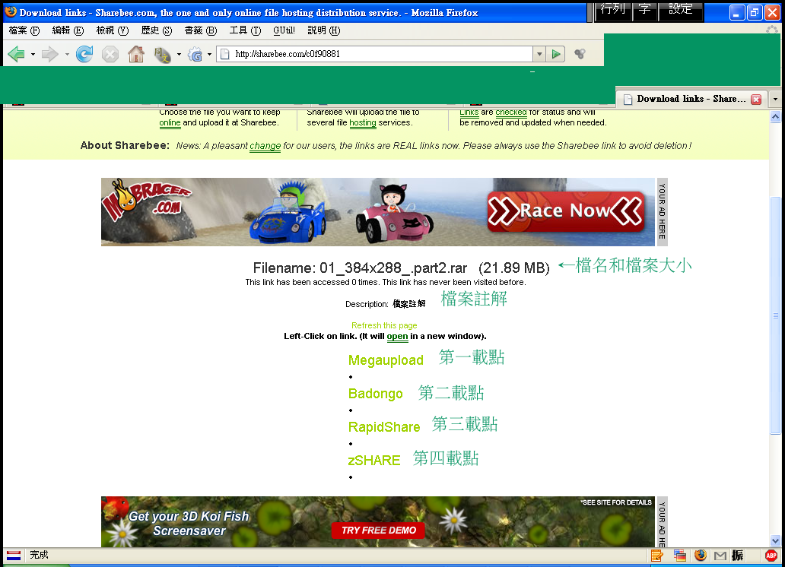This screenshot has width=785, height=567.
Task: Click the Chinese converter toolbar icon
Action: 162,54
